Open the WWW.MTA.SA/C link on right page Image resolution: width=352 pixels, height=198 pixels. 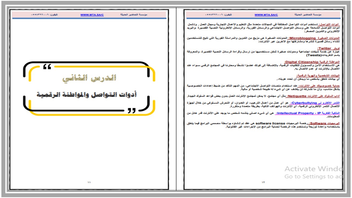[266, 15]
